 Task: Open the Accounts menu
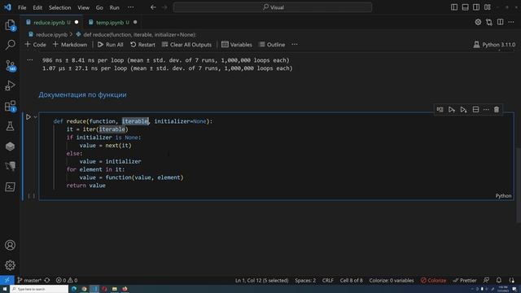(x=10, y=245)
